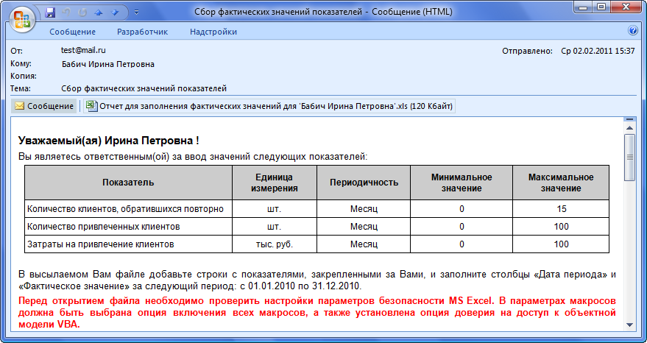Go to the next item with down arrow

coord(115,13)
